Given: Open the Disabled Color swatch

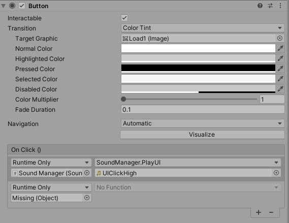Looking at the screenshot, I should [198, 89].
